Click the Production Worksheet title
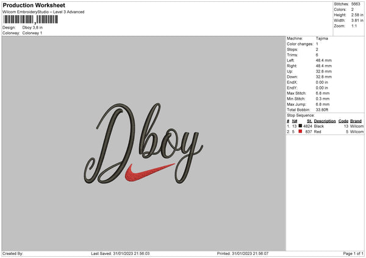The width and height of the screenshot is (366, 258). click(34, 5)
